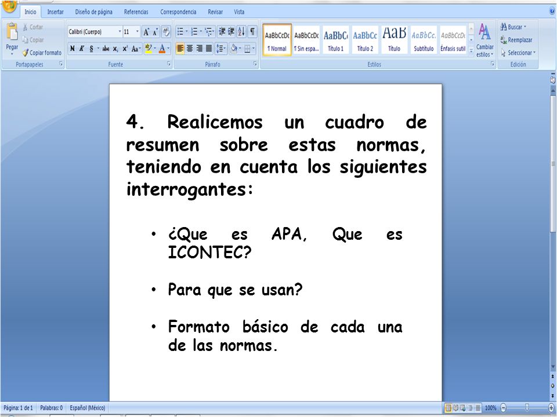Open the Vista tab
Image resolution: width=557 pixels, height=417 pixels.
(239, 12)
